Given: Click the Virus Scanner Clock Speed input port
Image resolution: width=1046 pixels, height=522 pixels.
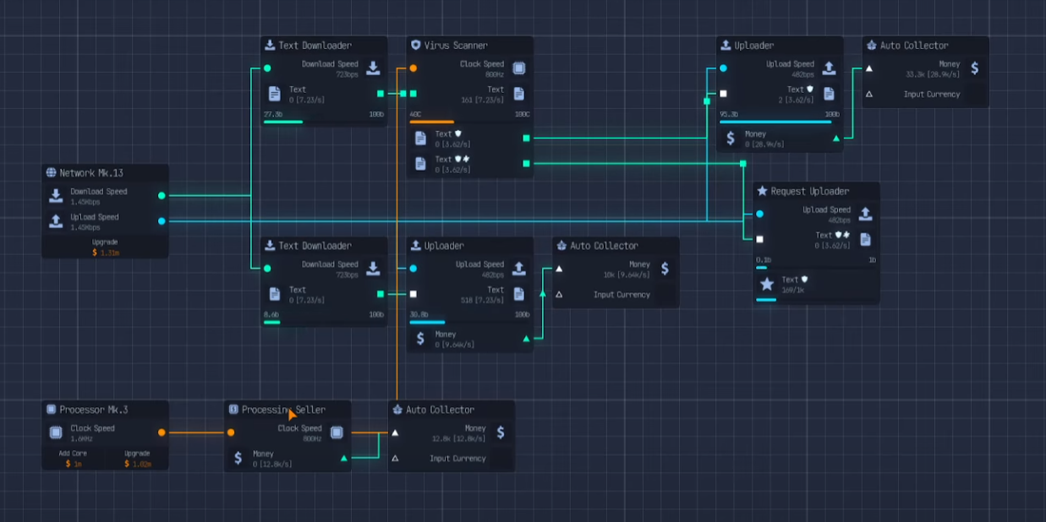Looking at the screenshot, I should coord(413,68).
